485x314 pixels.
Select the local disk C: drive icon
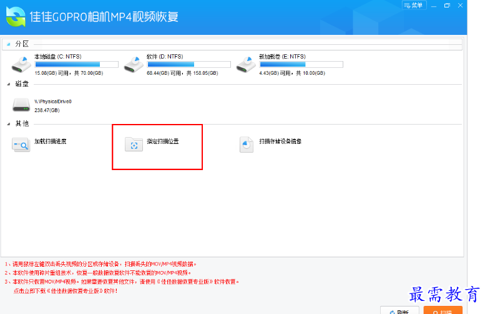[x=21, y=65]
